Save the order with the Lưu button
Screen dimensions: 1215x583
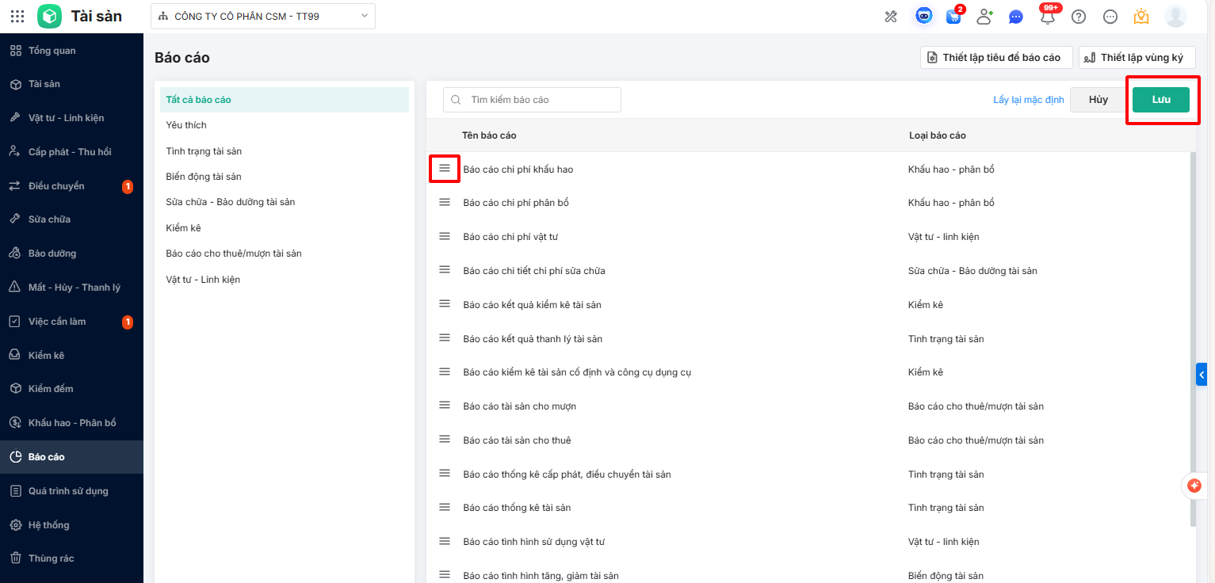click(1161, 100)
